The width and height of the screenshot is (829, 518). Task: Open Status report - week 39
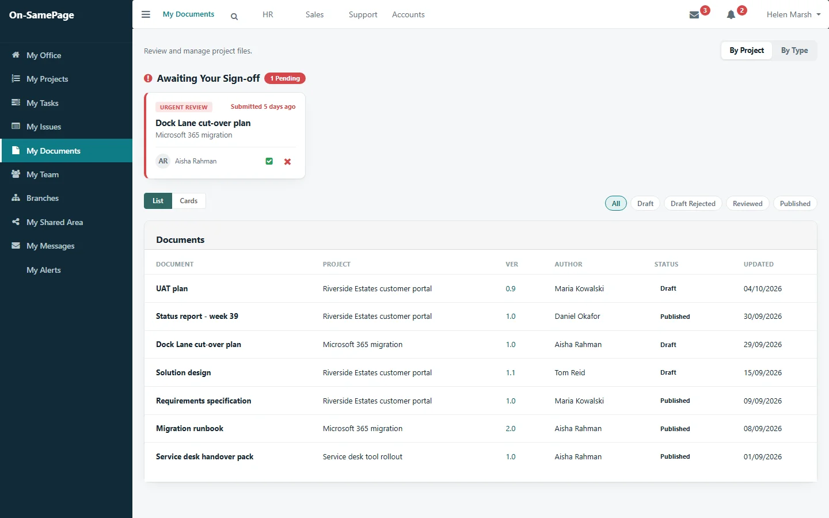197,317
